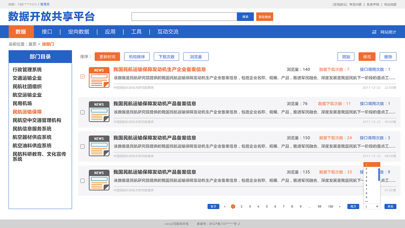Screen dimensions: 405x228
Task: Sort by 下载次数
Action: pos(166,57)
